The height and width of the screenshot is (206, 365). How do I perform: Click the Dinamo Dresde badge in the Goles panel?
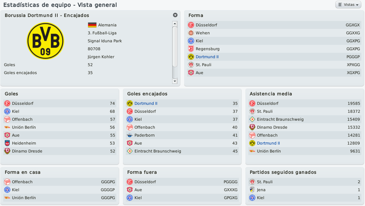click(7, 151)
